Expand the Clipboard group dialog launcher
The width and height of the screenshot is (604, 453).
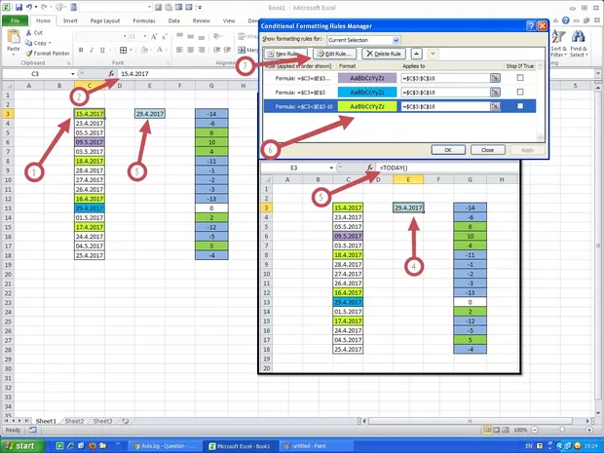click(68, 62)
